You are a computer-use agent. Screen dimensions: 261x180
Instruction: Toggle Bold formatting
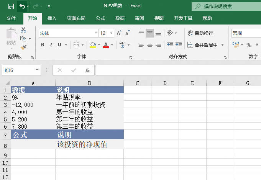coord(43,45)
